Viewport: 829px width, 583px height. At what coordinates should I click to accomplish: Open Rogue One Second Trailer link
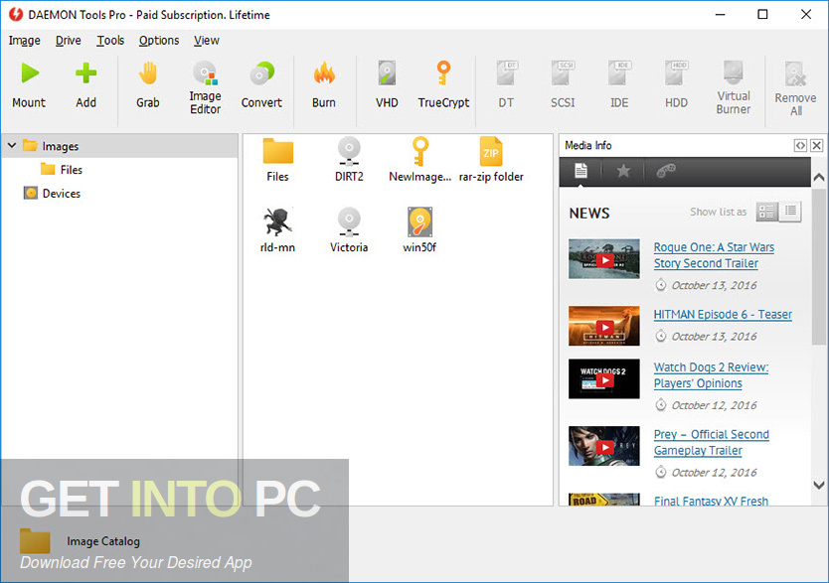coord(714,255)
